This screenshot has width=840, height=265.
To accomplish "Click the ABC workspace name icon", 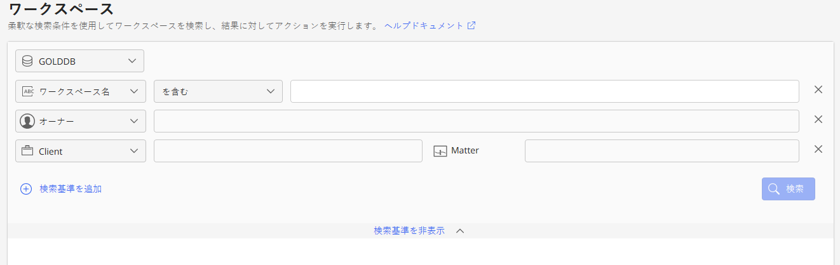I will [x=27, y=91].
